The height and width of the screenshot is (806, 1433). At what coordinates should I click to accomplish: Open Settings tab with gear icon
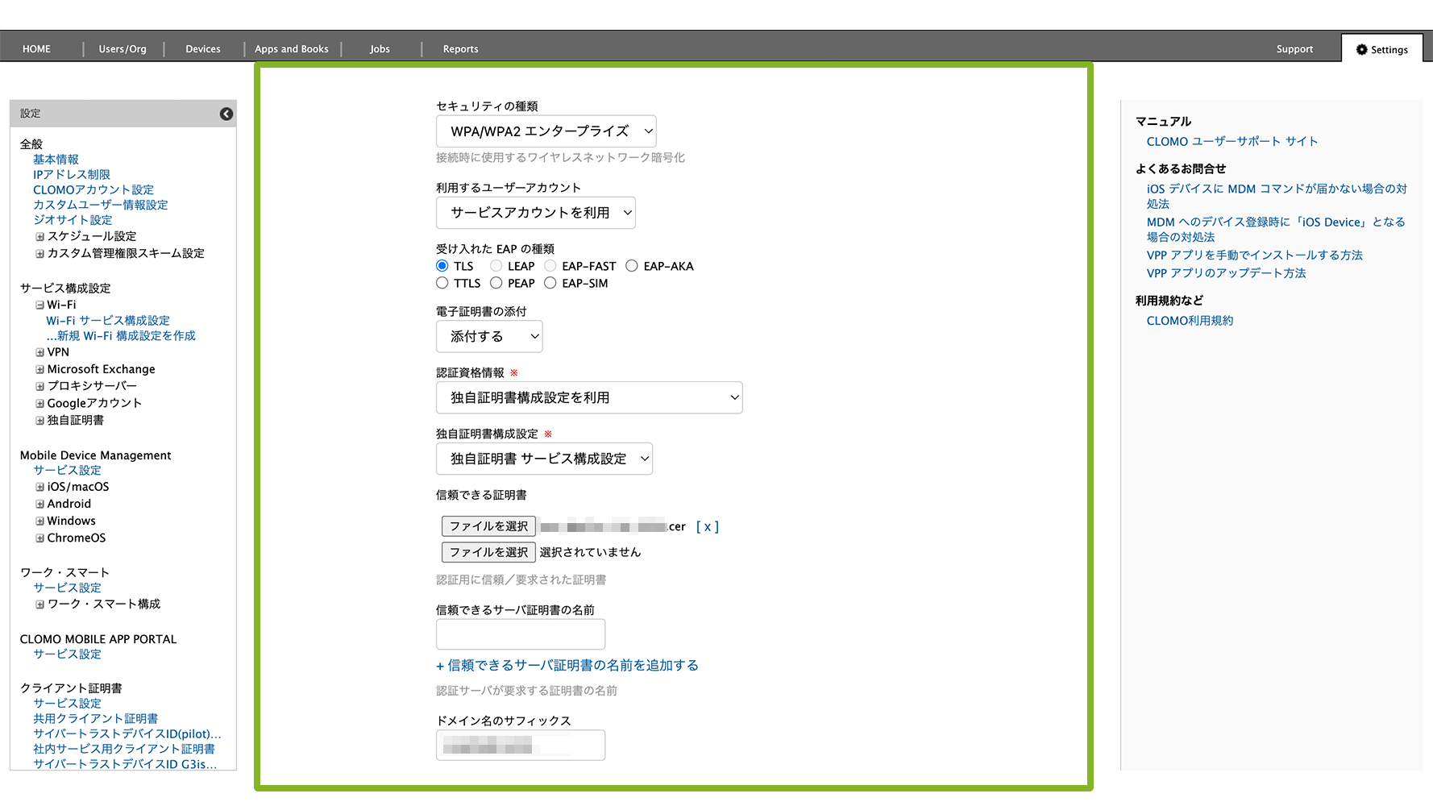point(1381,49)
